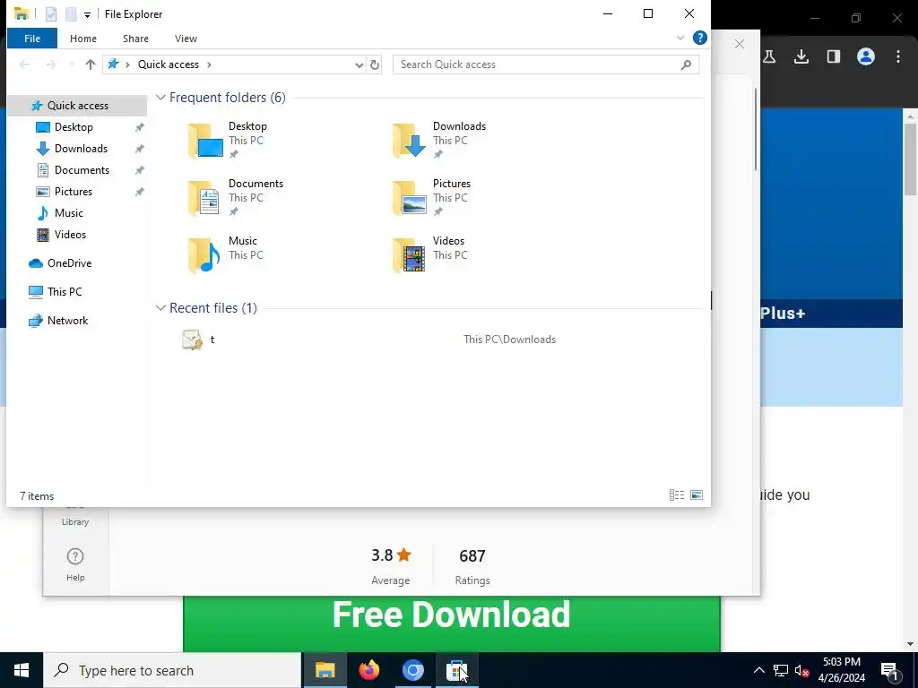Select the Desktop frequent folder icon
The height and width of the screenshot is (688, 918).
pyautogui.click(x=205, y=141)
